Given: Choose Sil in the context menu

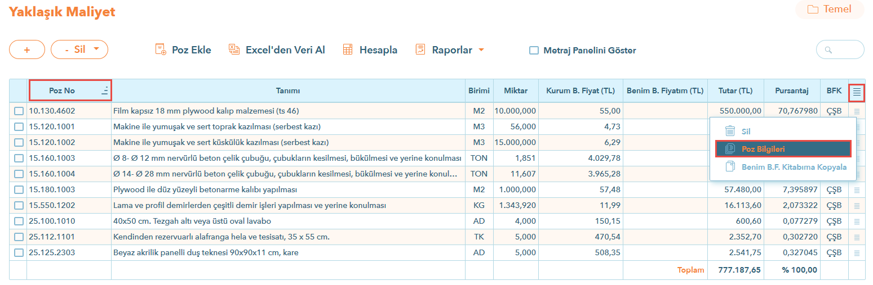Looking at the screenshot, I should tap(783, 132).
